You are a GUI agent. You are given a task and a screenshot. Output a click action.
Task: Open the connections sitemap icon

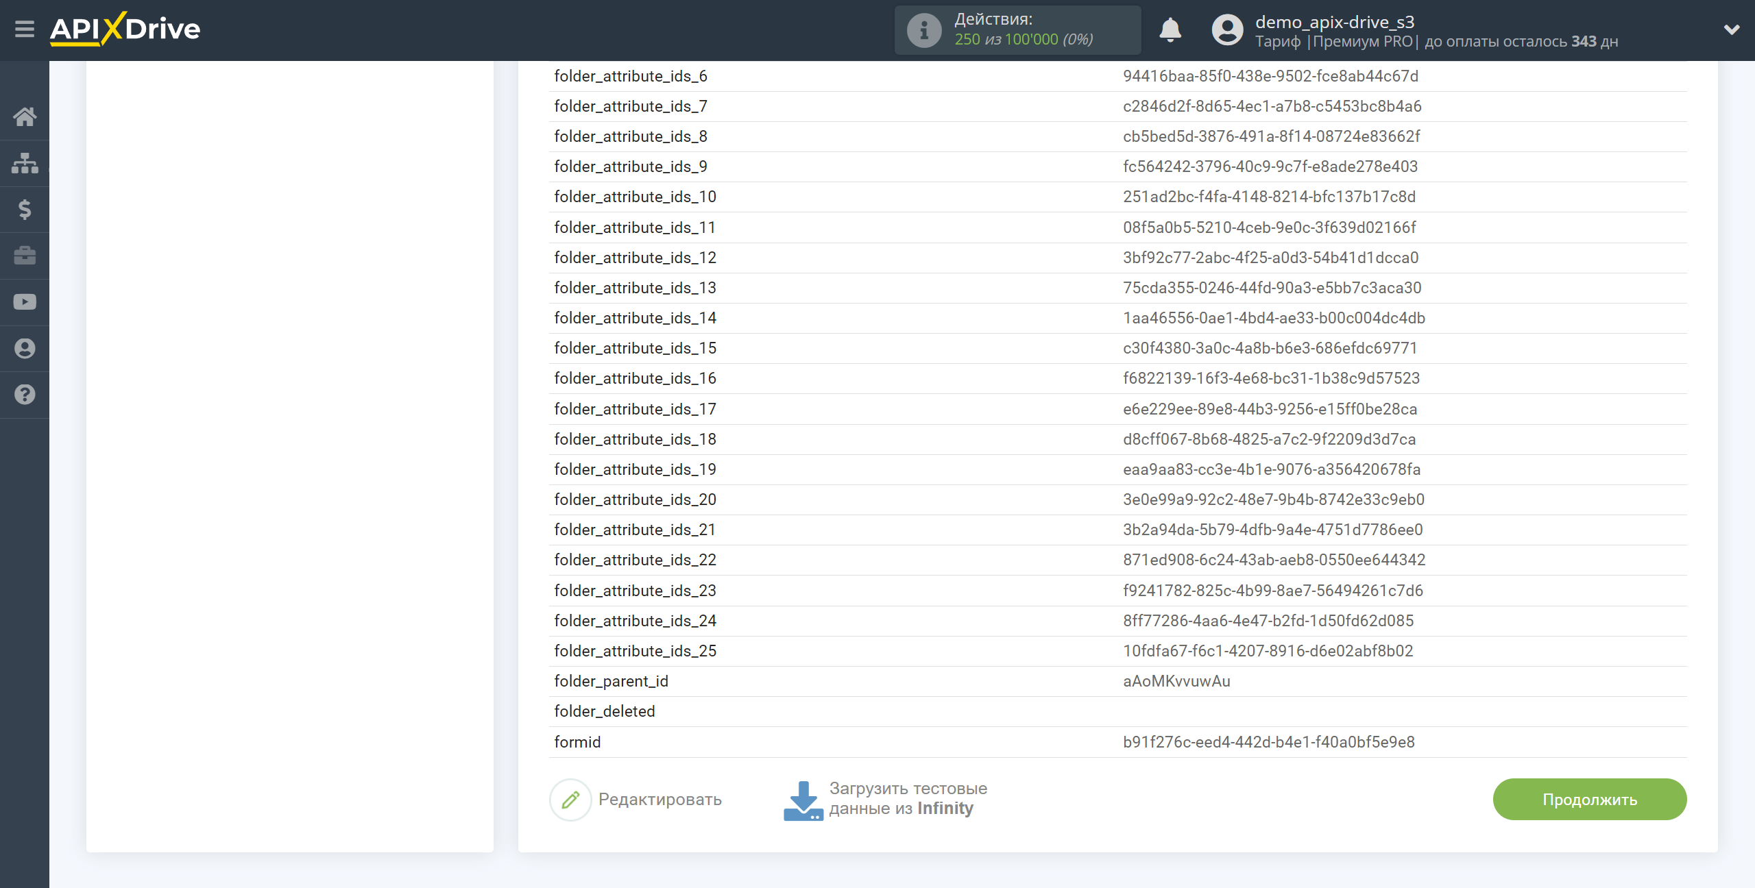click(x=25, y=163)
